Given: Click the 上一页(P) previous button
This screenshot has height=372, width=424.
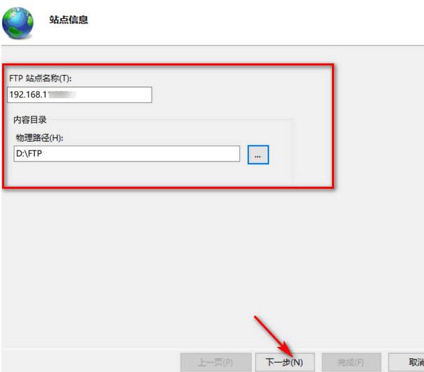Looking at the screenshot, I should pos(215,362).
